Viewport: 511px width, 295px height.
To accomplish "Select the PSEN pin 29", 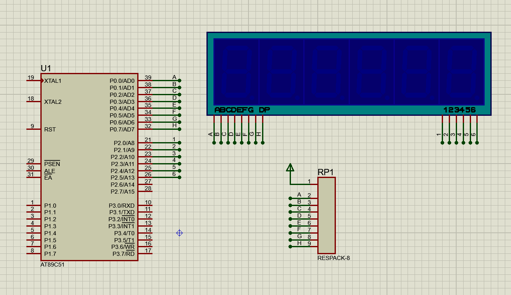I will (34, 164).
